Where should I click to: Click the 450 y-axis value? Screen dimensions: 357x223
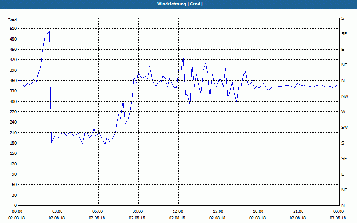click(x=13, y=50)
